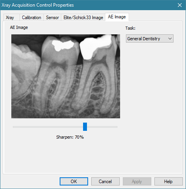
Task: Click the bright filling on the right molar
Action: coord(96,46)
